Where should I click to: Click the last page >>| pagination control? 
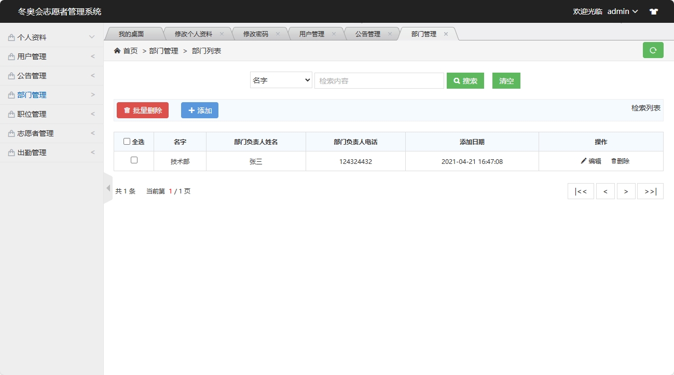pos(650,191)
